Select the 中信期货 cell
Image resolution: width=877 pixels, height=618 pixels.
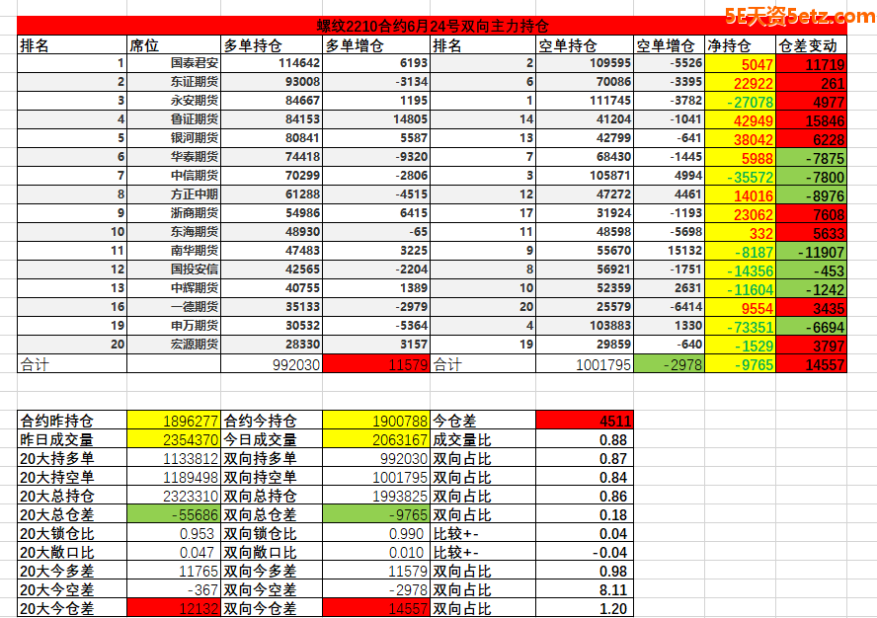pos(174,176)
